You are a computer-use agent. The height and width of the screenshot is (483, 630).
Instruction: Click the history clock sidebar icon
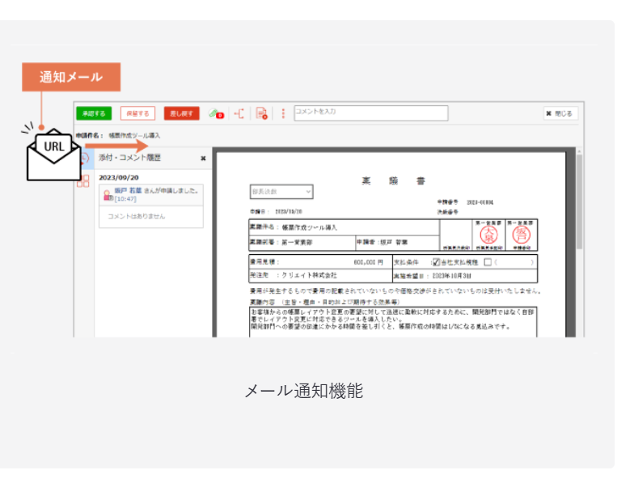coord(83,159)
